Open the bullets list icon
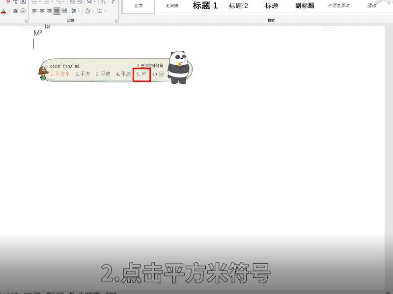 33,2
